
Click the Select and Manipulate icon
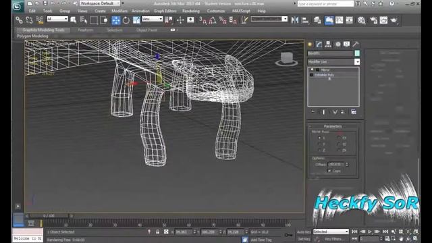tap(180, 20)
